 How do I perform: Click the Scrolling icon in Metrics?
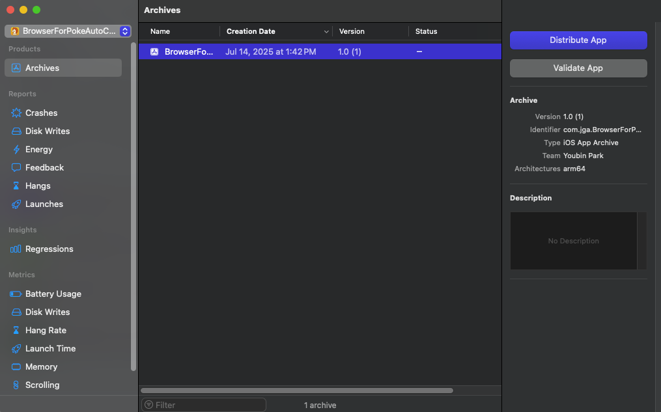[x=16, y=385]
